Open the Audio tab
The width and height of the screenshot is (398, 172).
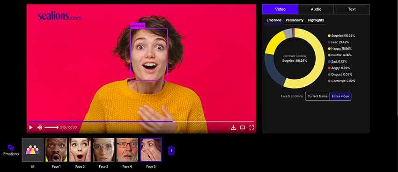coord(316,9)
